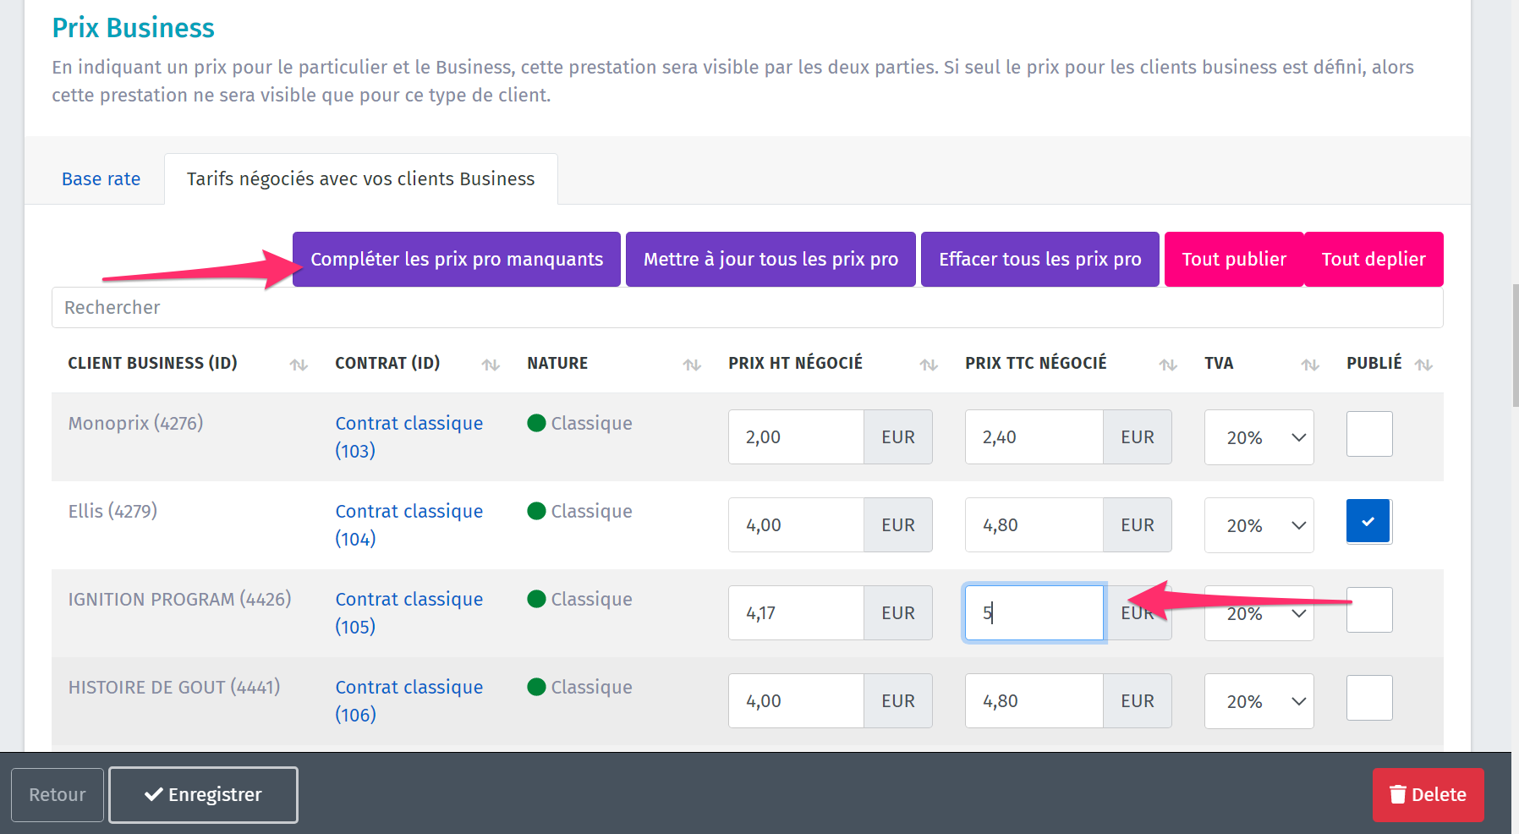Sort by Prix HT Négocié arrows
1519x834 pixels.
click(929, 365)
